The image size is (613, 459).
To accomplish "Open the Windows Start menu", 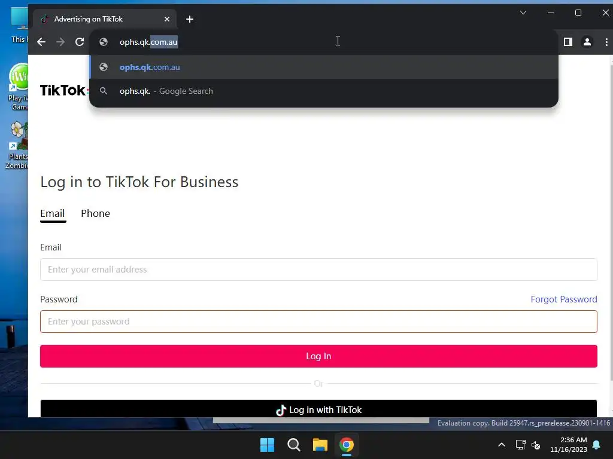I will [x=268, y=445].
